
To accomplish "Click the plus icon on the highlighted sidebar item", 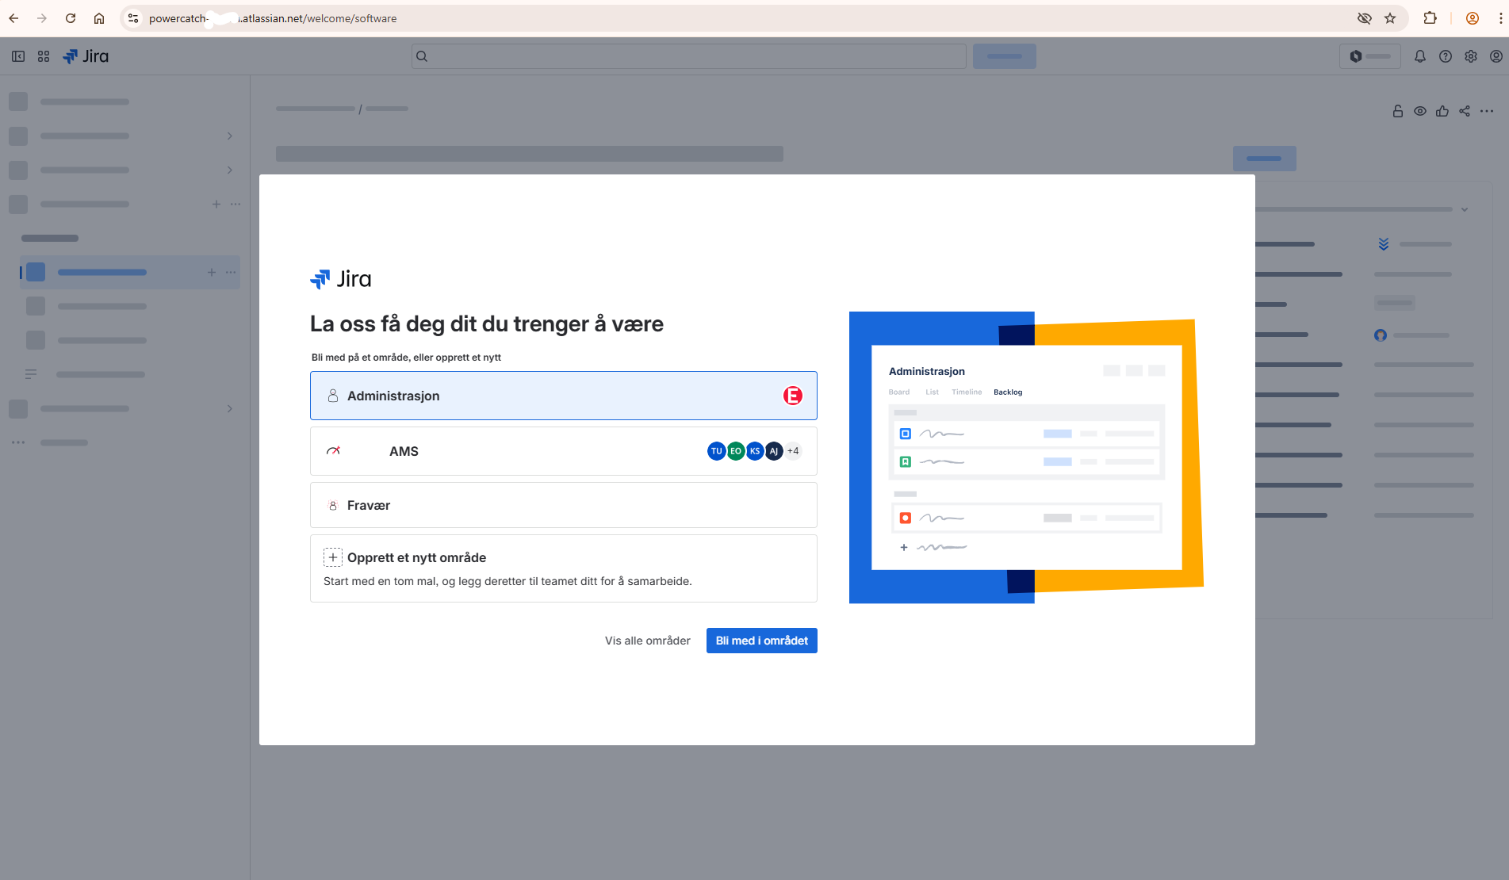I will click(x=212, y=272).
